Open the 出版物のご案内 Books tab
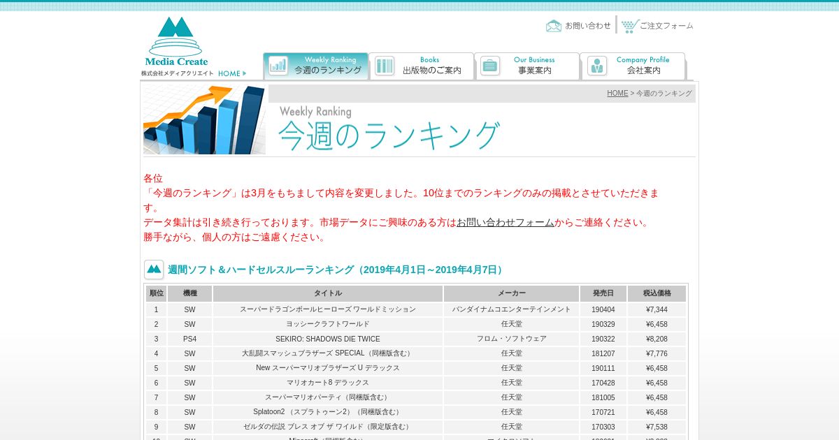 click(x=422, y=66)
